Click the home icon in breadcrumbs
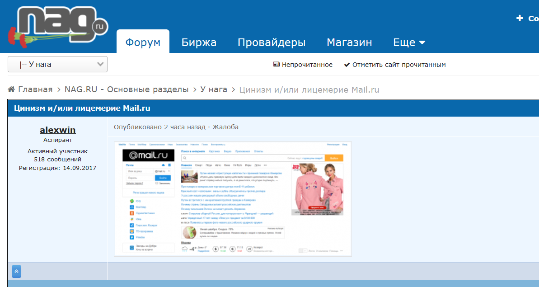Screen dimensions: 539x287 tap(11, 89)
